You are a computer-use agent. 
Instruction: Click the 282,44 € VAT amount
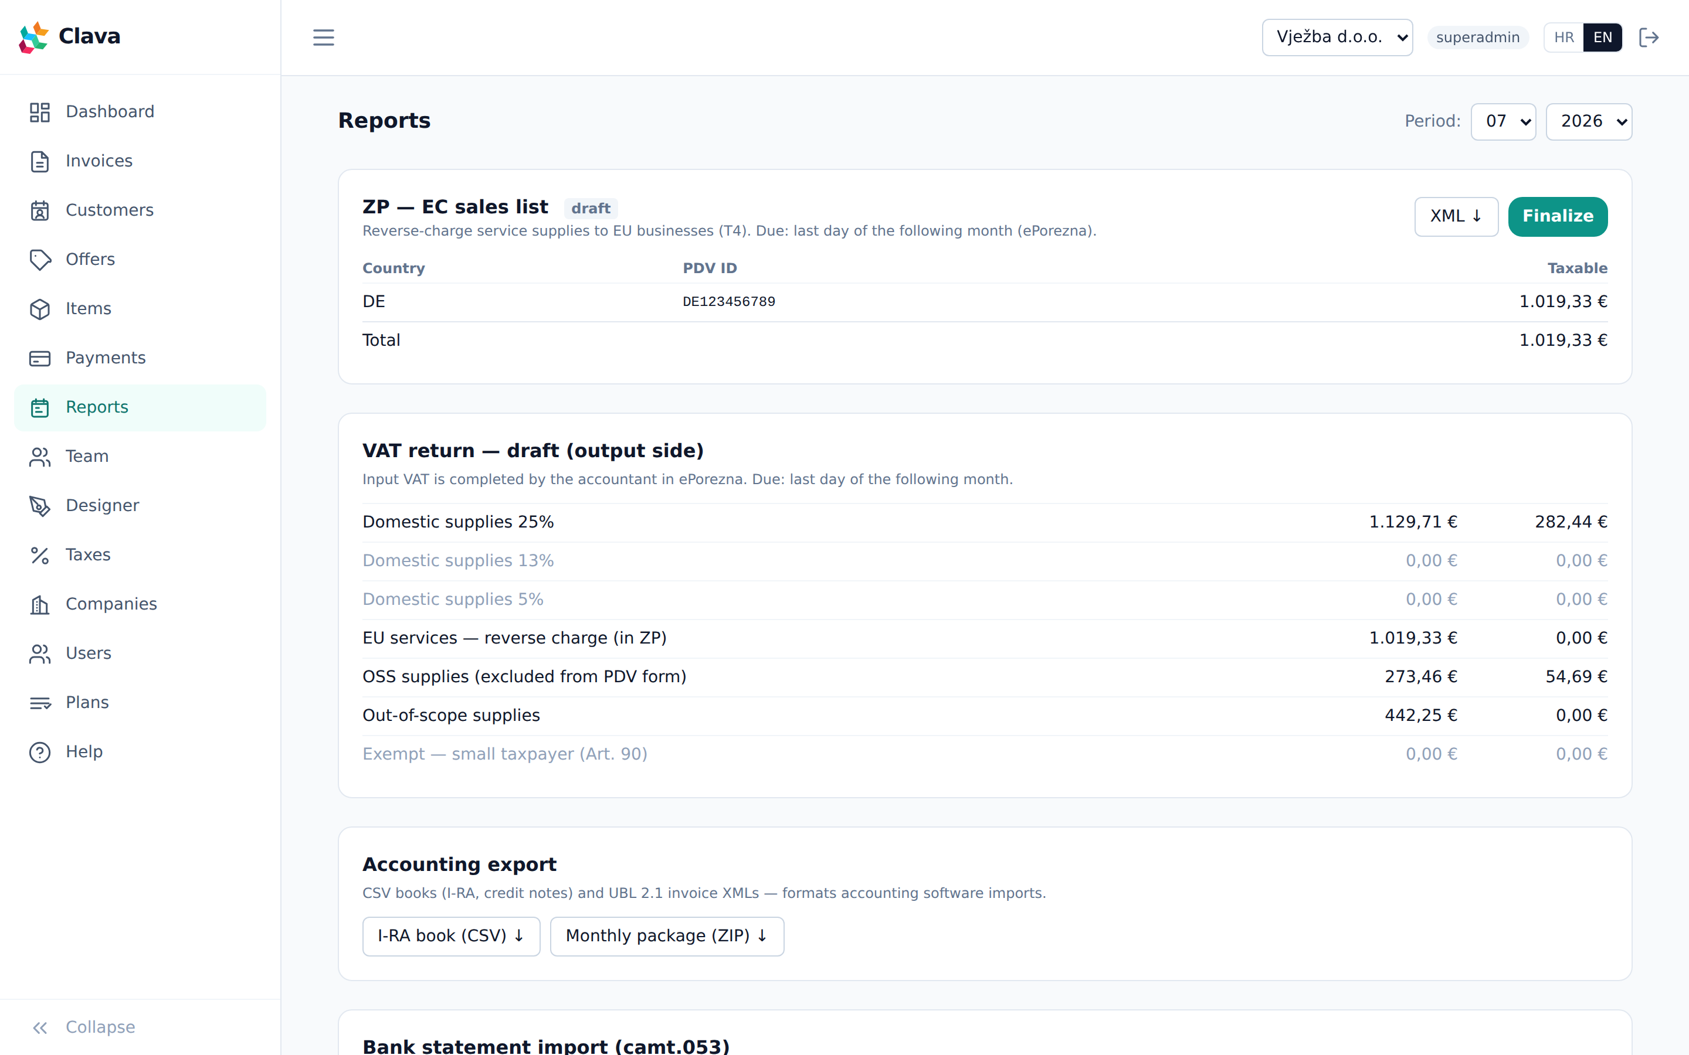tap(1571, 523)
